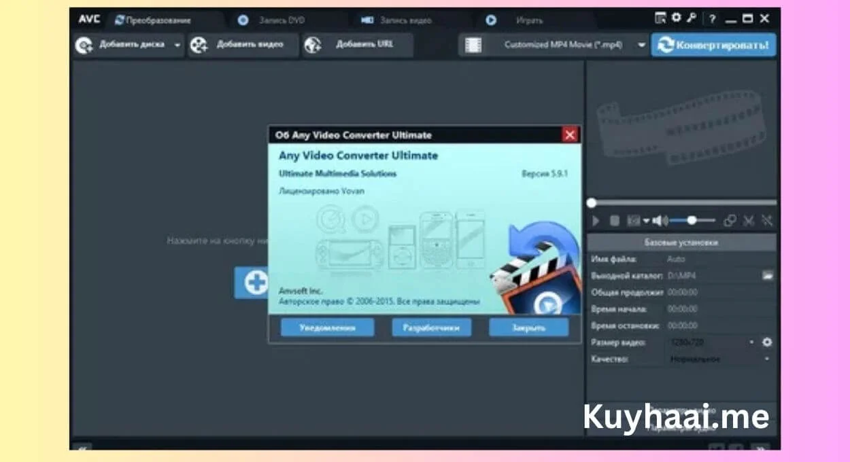Click Версия 5.9.1 text in dialog
This screenshot has height=462, width=850.
coord(544,174)
